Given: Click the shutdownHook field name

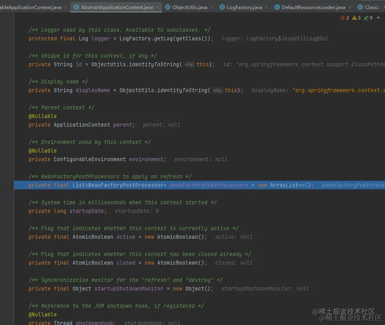Looking at the screenshot, I should [94, 323].
